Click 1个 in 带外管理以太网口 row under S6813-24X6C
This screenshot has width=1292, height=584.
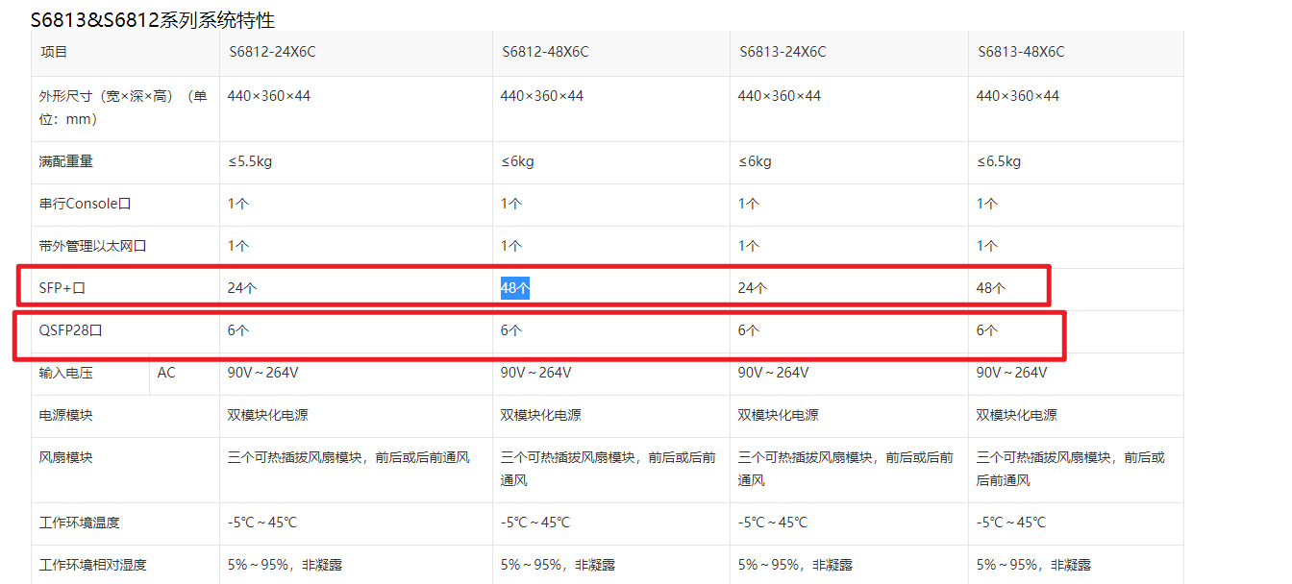(749, 246)
